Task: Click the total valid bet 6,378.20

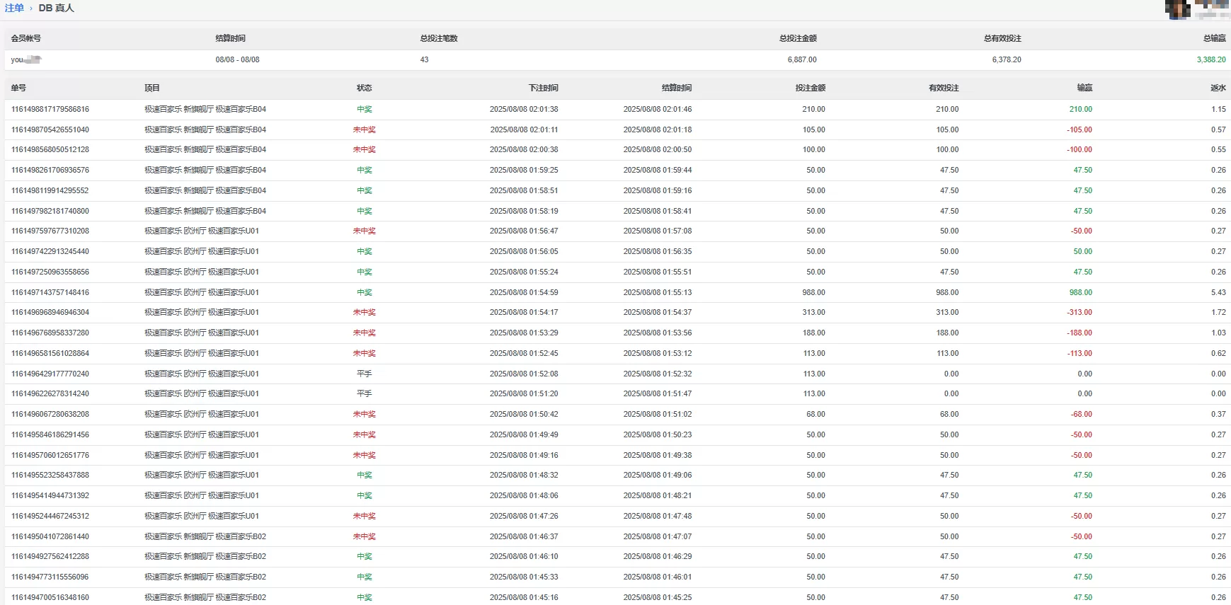Action: pyautogui.click(x=1007, y=59)
